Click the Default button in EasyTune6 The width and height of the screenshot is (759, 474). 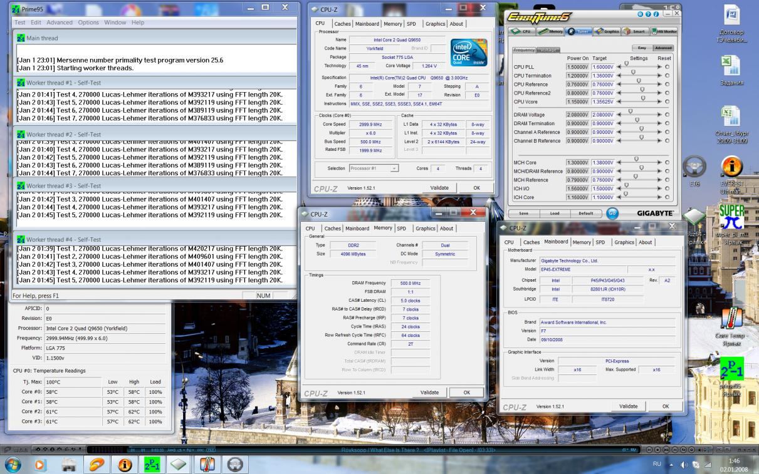pyautogui.click(x=585, y=213)
